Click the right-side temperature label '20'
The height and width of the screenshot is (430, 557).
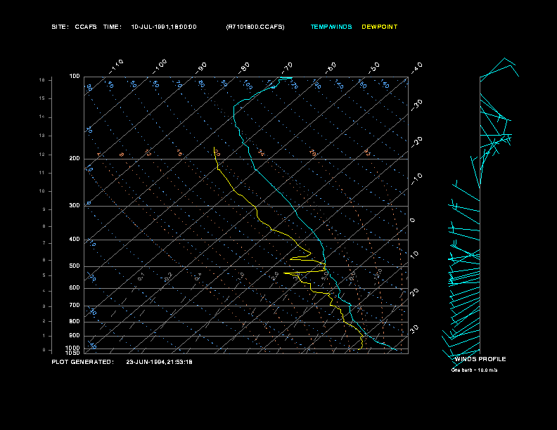(x=414, y=292)
